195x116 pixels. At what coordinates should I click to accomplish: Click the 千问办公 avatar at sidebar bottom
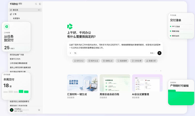12,110
